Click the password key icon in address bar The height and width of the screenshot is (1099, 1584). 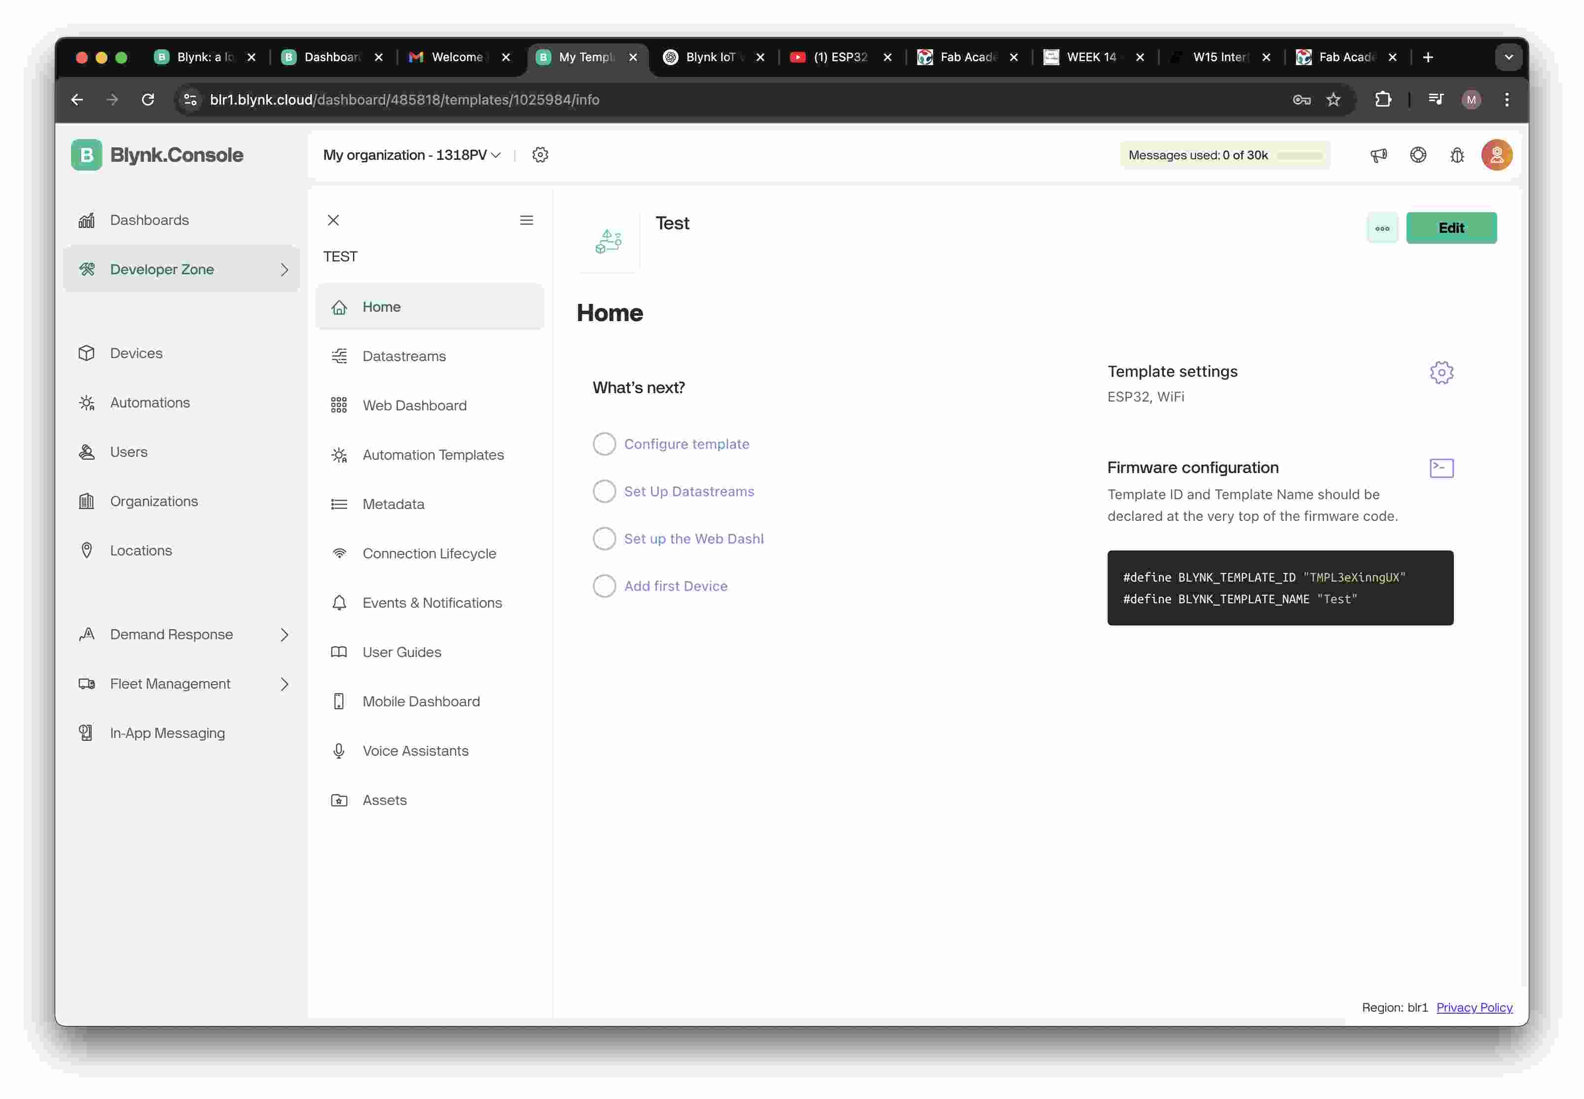pyautogui.click(x=1301, y=100)
